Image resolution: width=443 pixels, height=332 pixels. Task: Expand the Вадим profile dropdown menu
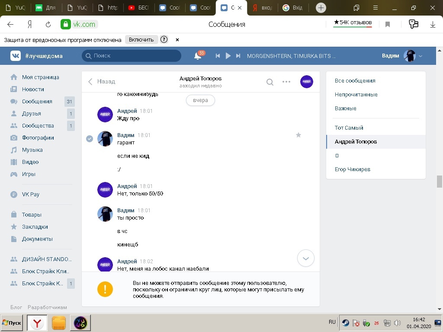point(420,56)
